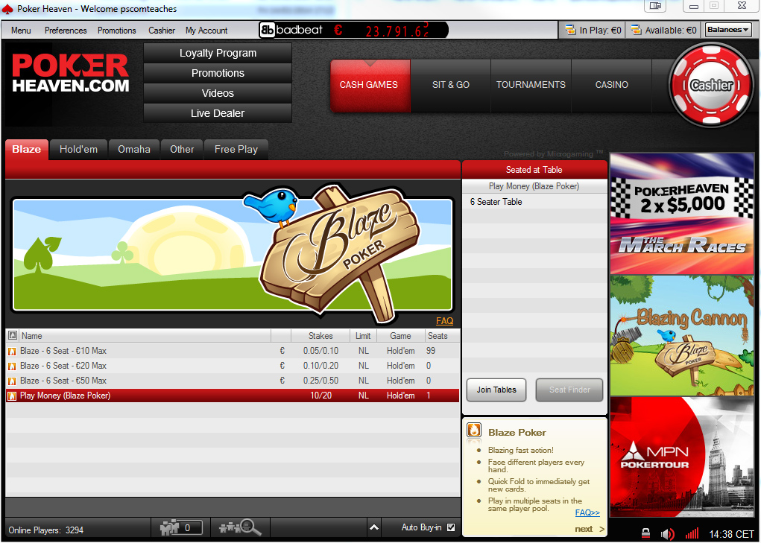This screenshot has height=543, width=761.
Task: Switch to the Free Play tab
Action: (236, 149)
